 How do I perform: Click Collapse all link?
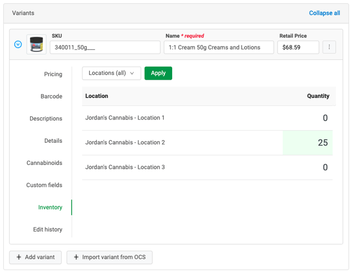tap(324, 13)
